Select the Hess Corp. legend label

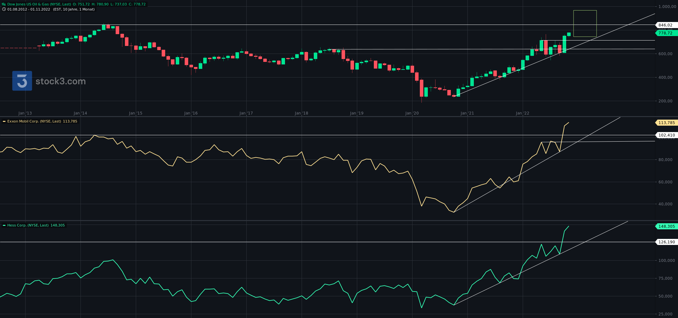pyautogui.click(x=28, y=226)
